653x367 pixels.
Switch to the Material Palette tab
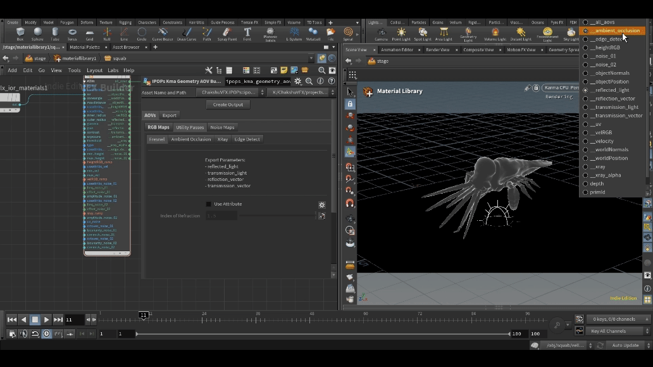(x=85, y=47)
